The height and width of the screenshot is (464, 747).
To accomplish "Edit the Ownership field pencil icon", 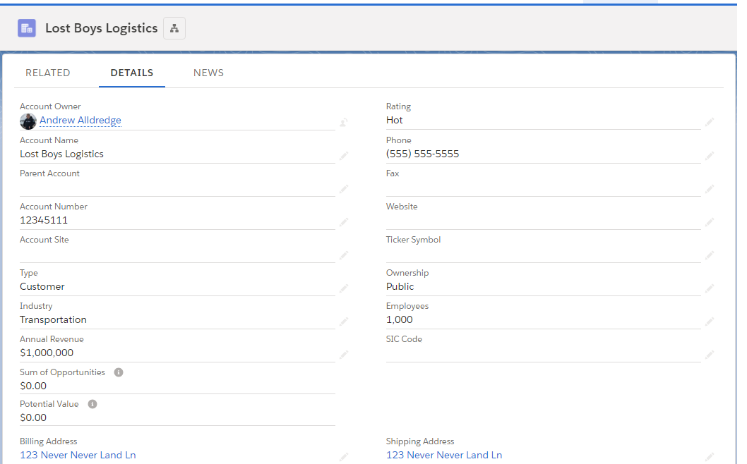I will point(710,288).
